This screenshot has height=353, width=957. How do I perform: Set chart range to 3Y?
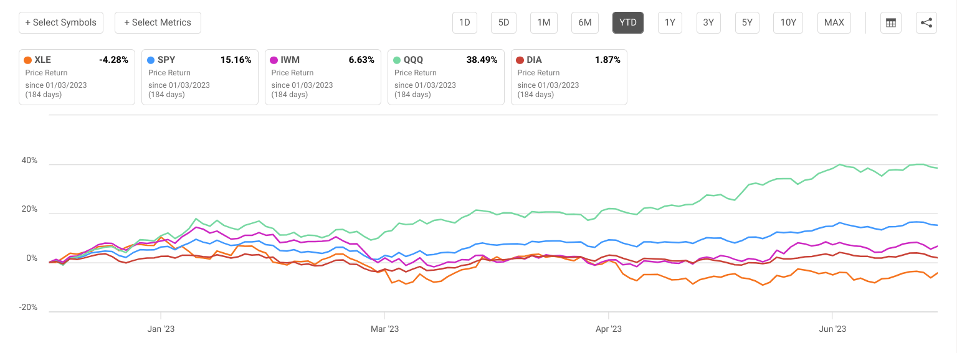point(708,22)
